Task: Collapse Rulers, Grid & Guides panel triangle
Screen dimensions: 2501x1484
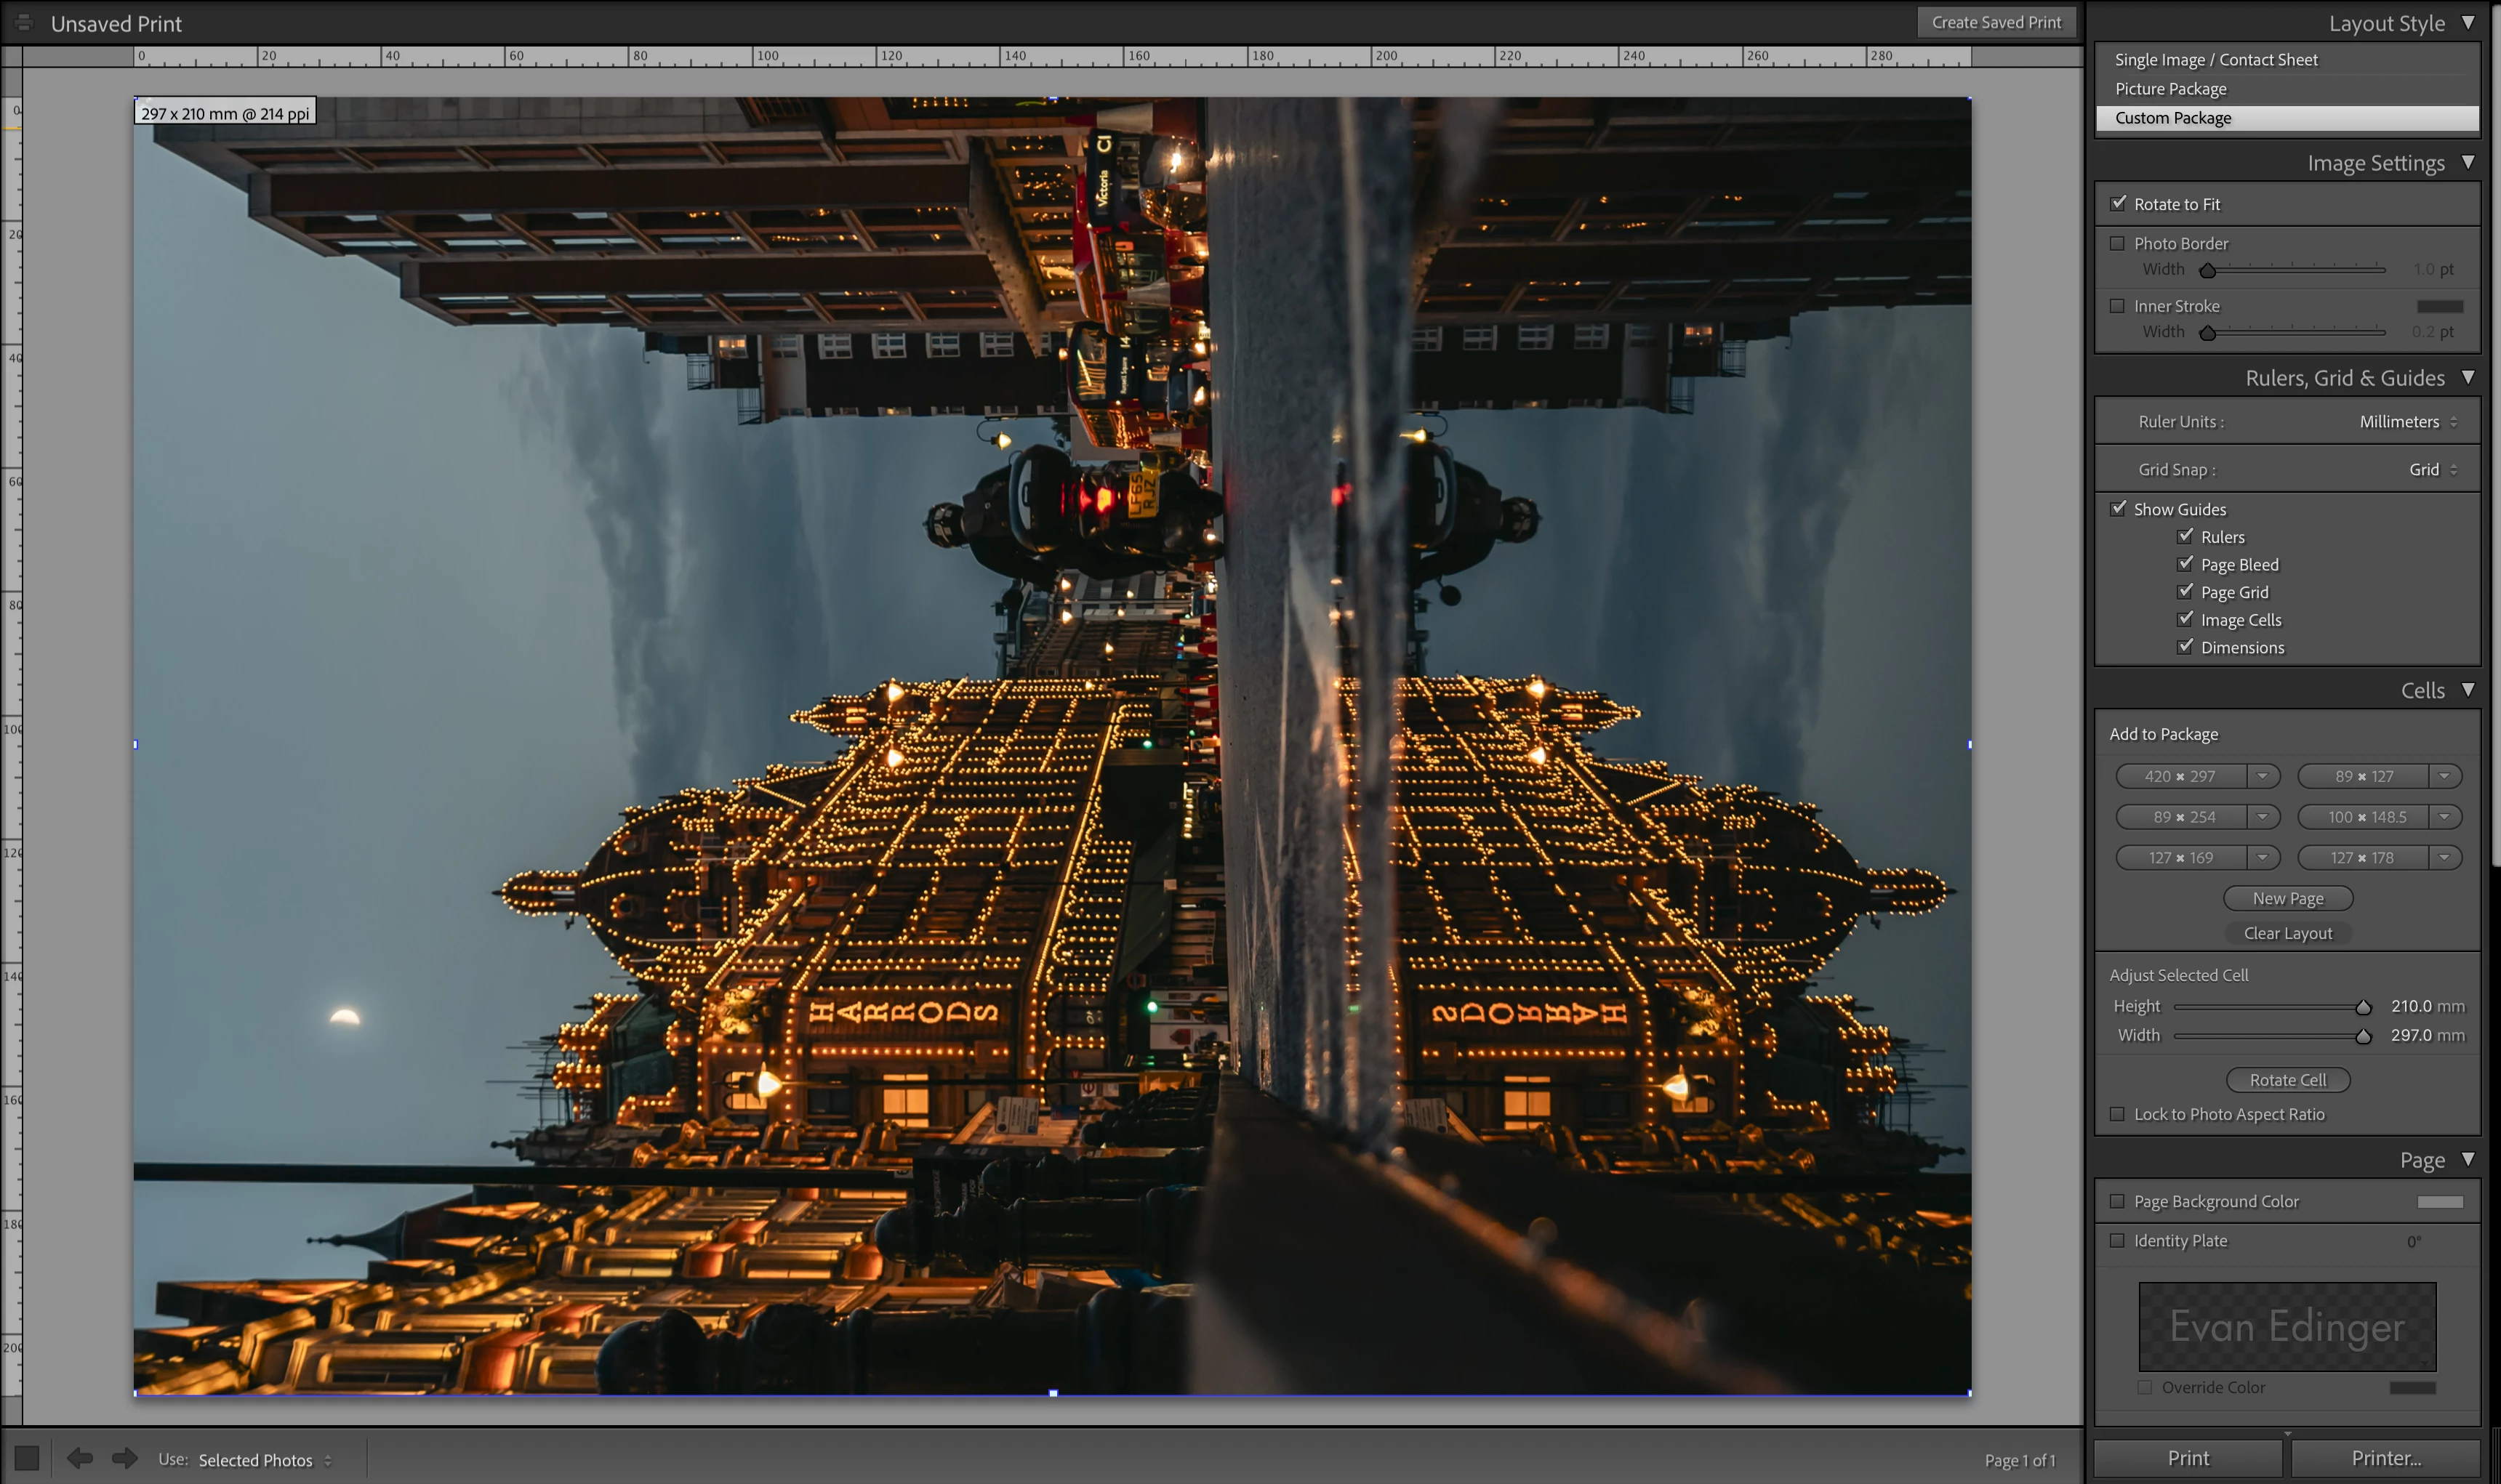Action: 2468,377
